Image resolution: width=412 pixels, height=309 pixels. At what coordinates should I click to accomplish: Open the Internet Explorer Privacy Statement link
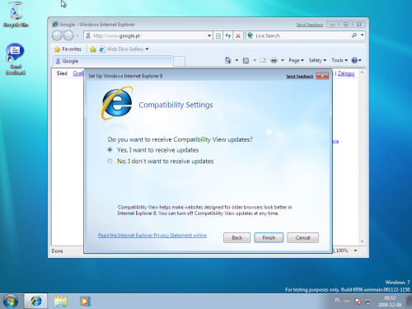pos(152,236)
